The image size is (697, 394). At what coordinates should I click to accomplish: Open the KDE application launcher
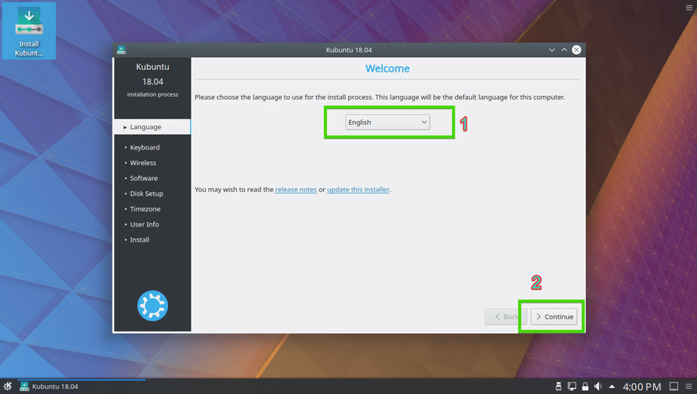click(7, 386)
